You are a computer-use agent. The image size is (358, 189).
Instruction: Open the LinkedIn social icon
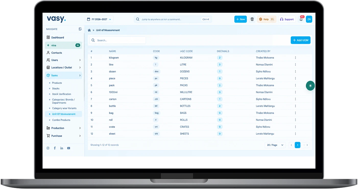point(62,148)
